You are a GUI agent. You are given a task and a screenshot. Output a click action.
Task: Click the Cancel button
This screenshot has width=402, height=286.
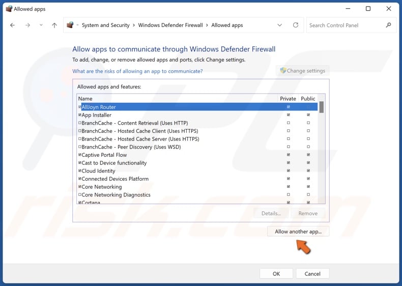click(x=312, y=273)
